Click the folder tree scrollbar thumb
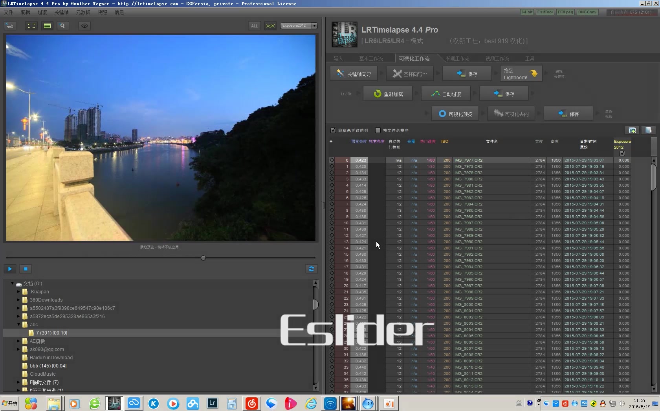Image resolution: width=660 pixels, height=411 pixels. coord(315,304)
